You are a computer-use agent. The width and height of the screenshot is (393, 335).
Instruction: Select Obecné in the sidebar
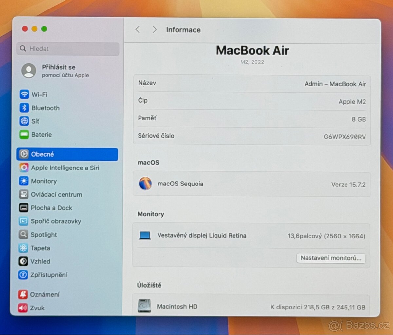(x=42, y=154)
